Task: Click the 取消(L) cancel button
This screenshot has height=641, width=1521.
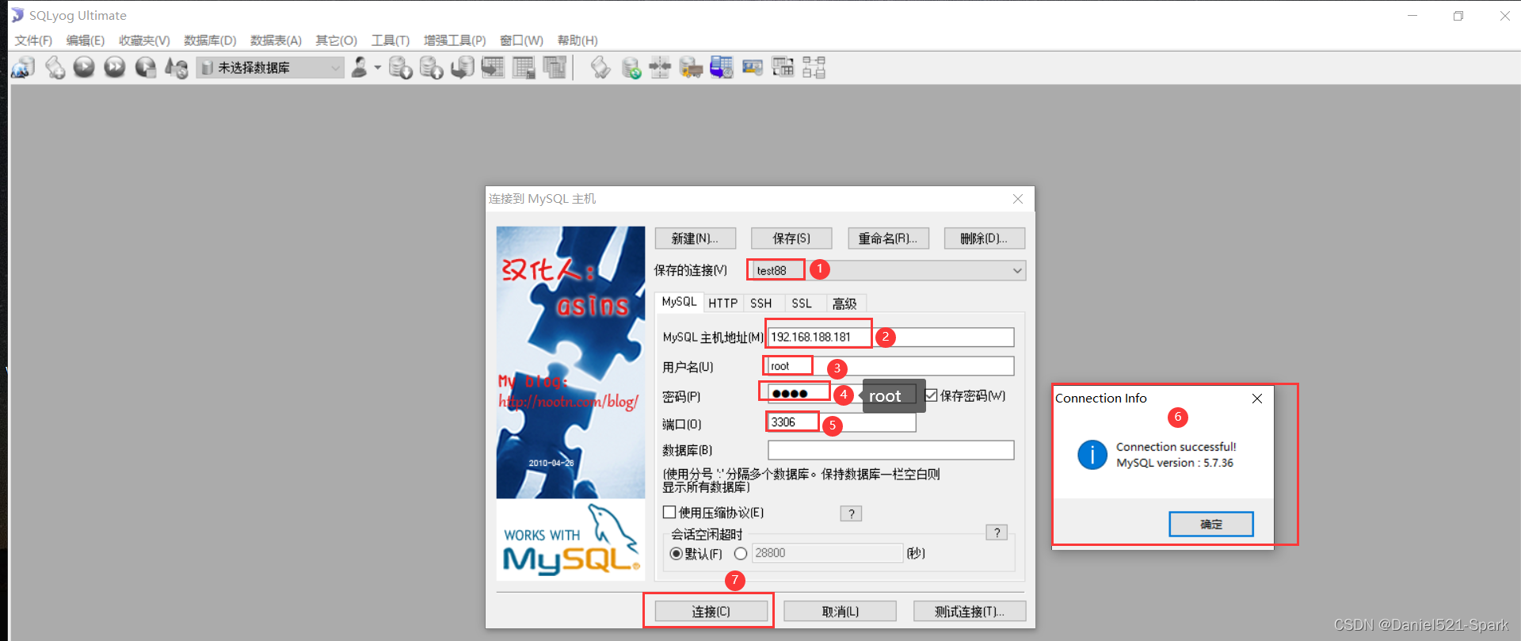Action: click(840, 612)
